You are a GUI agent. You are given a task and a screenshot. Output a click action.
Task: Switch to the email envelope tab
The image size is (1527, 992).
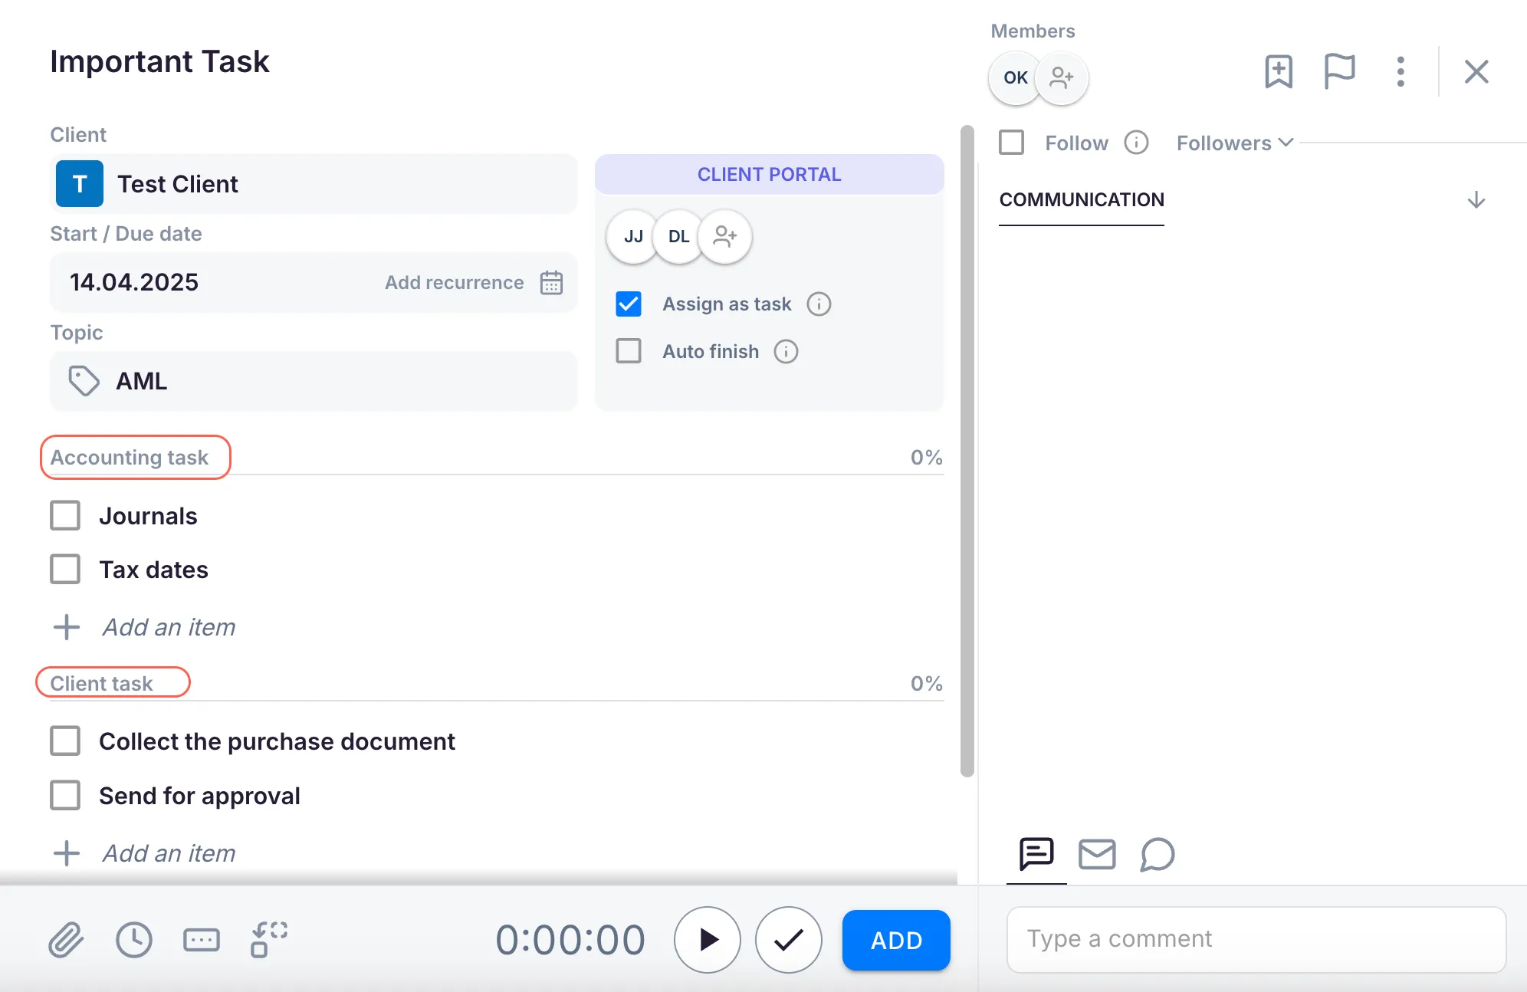pyautogui.click(x=1097, y=854)
